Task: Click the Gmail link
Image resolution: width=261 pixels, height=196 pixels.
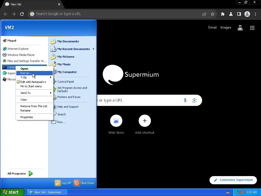Action: tap(212, 28)
